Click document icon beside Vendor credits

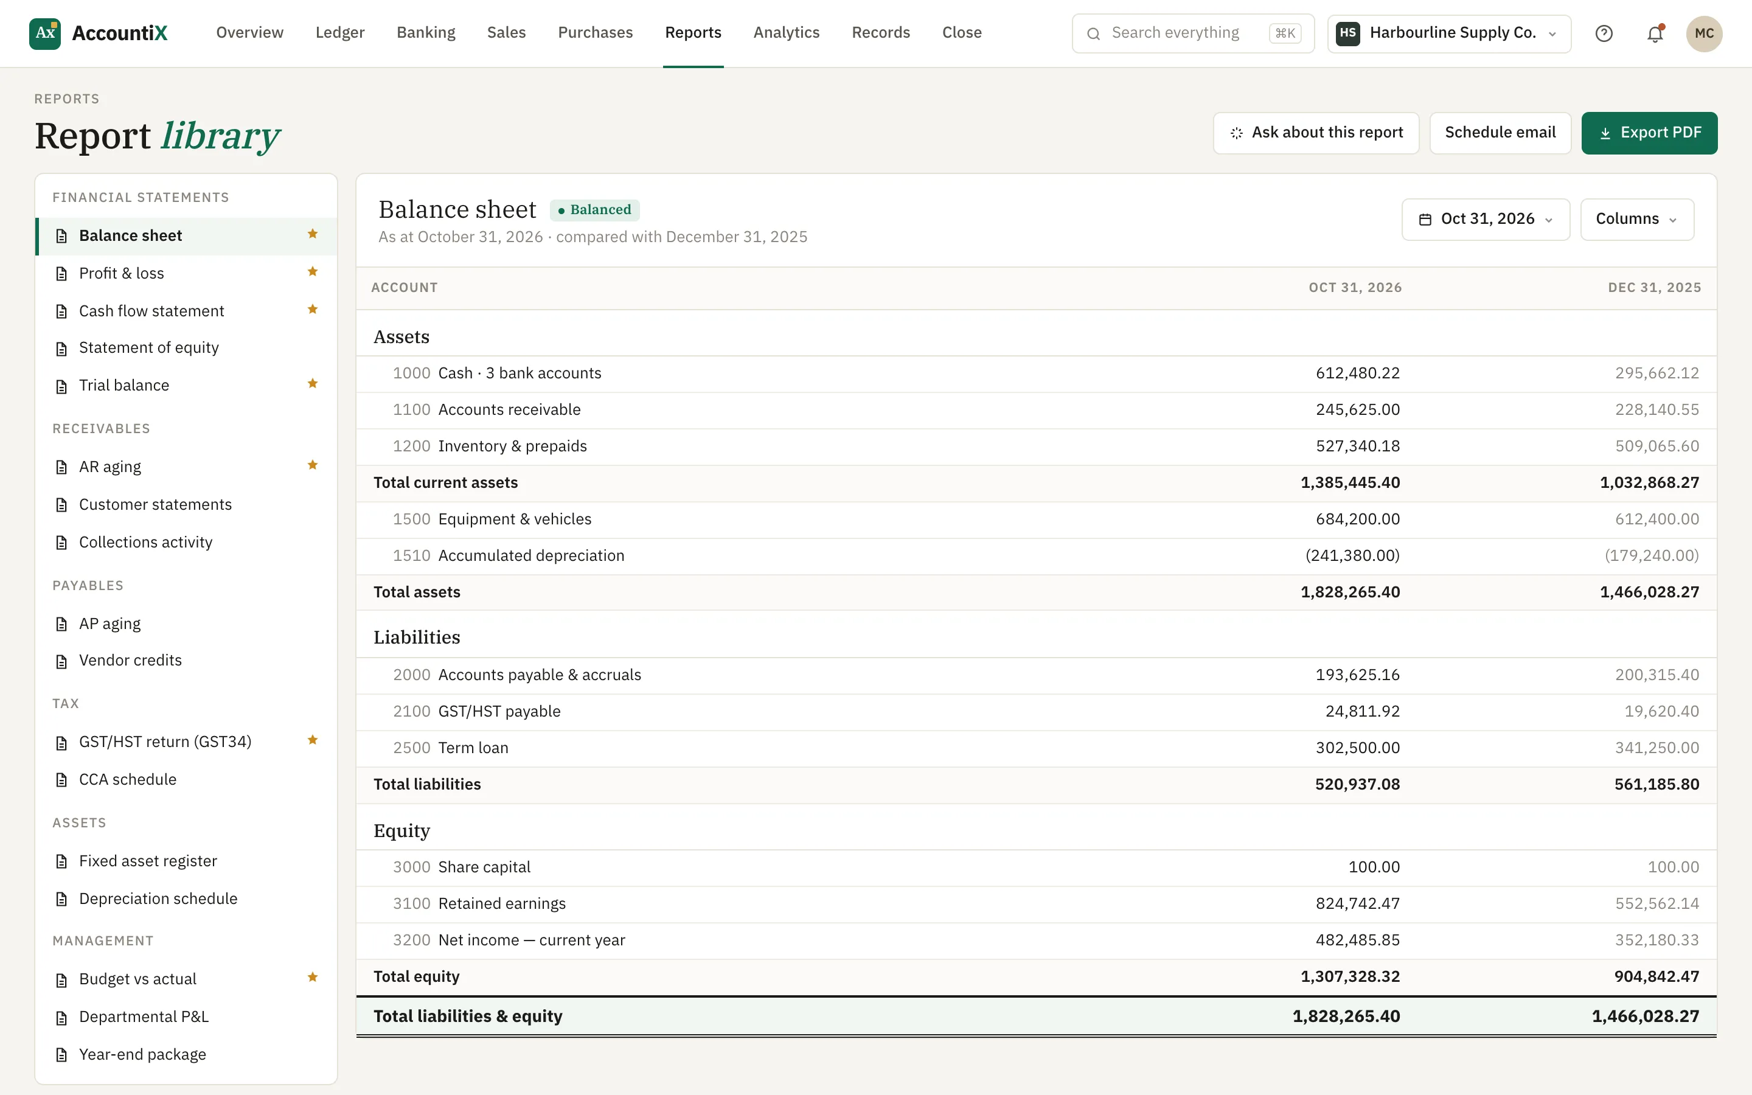pyautogui.click(x=61, y=661)
